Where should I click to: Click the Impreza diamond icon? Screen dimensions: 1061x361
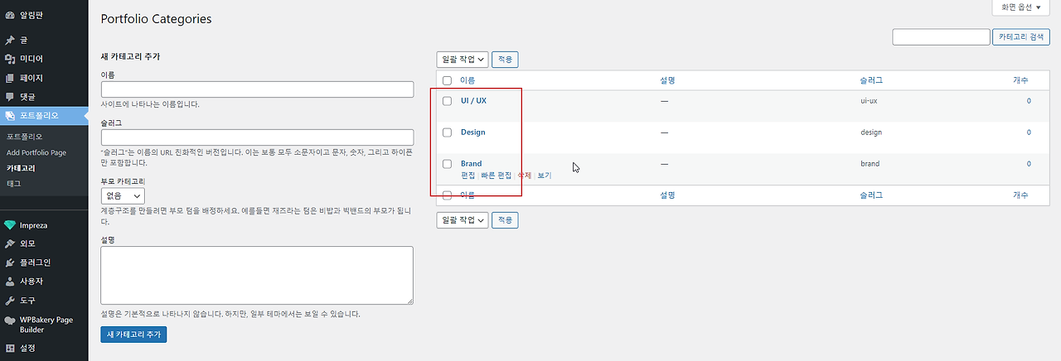click(x=10, y=224)
